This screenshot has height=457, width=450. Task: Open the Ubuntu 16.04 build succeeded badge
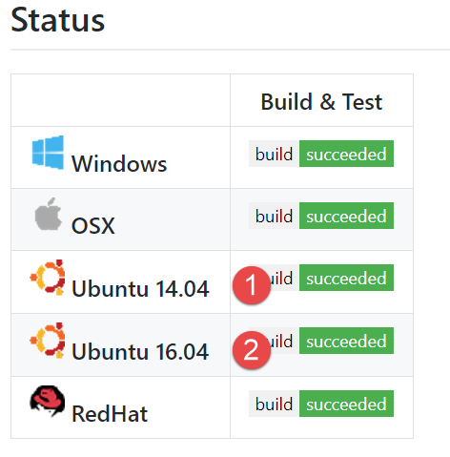[321, 341]
